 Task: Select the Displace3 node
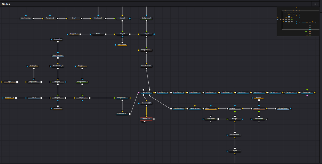click(259, 108)
